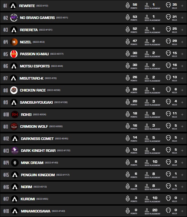Image resolution: width=187 pixels, height=217 pixels.
Task: Open the Sanosuhyougaki team name link
Action: click(36, 102)
